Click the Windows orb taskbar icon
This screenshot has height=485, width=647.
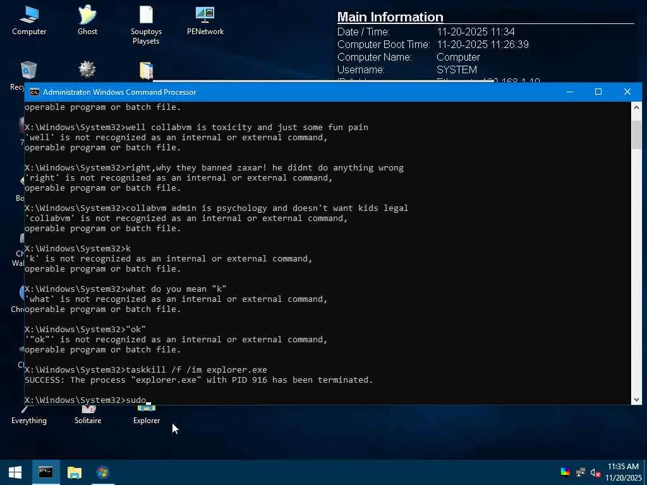click(103, 472)
